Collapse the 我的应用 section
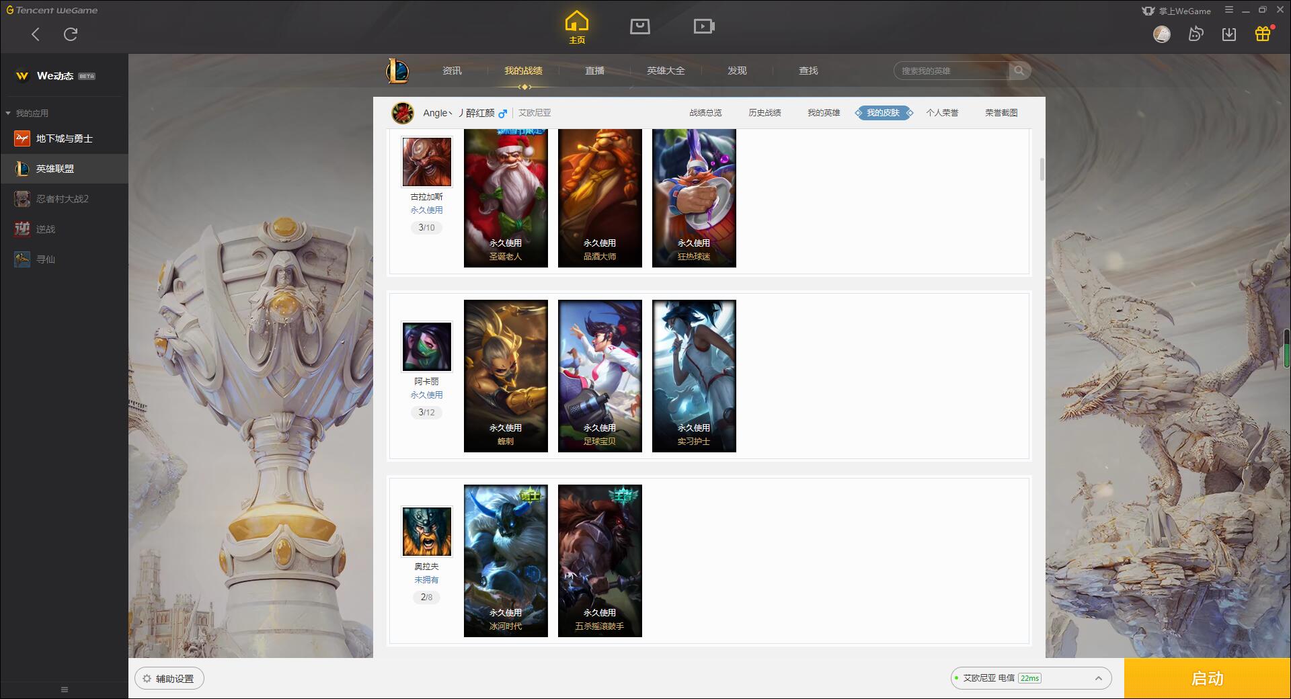This screenshot has height=699, width=1291. [27, 113]
